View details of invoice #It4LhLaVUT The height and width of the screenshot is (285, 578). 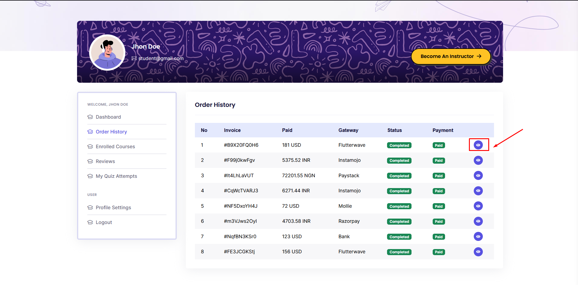tap(478, 175)
